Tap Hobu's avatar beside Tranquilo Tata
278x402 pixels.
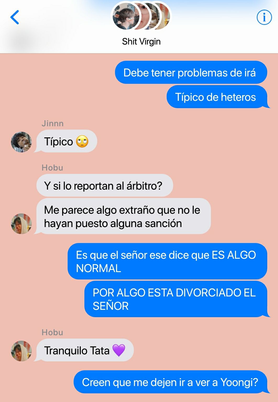(21, 351)
